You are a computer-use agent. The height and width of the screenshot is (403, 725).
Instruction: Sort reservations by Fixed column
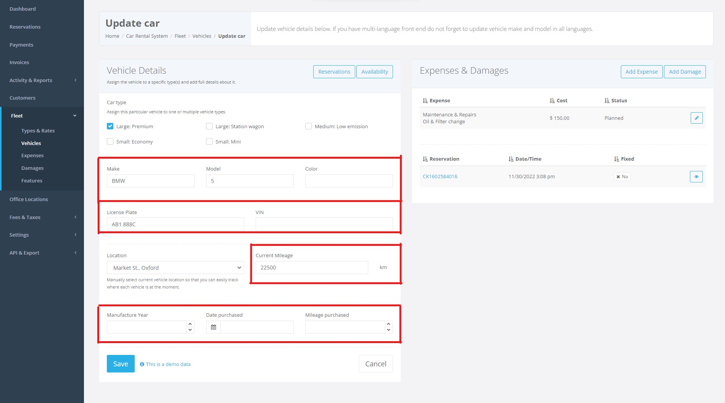tap(624, 159)
